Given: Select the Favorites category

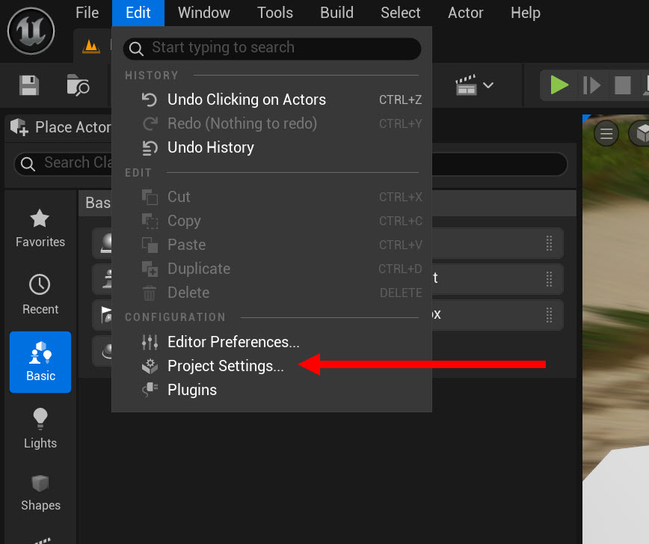Looking at the screenshot, I should coord(40,228).
